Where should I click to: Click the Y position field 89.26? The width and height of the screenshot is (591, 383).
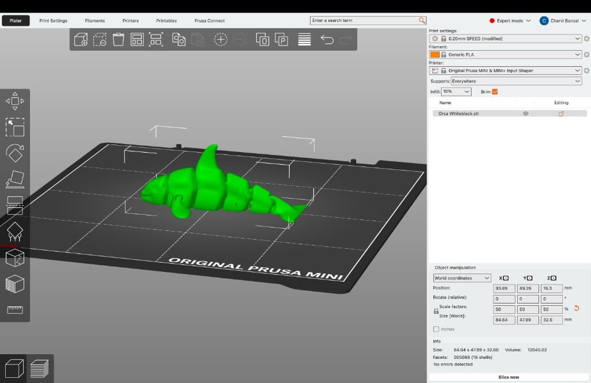tap(528, 288)
